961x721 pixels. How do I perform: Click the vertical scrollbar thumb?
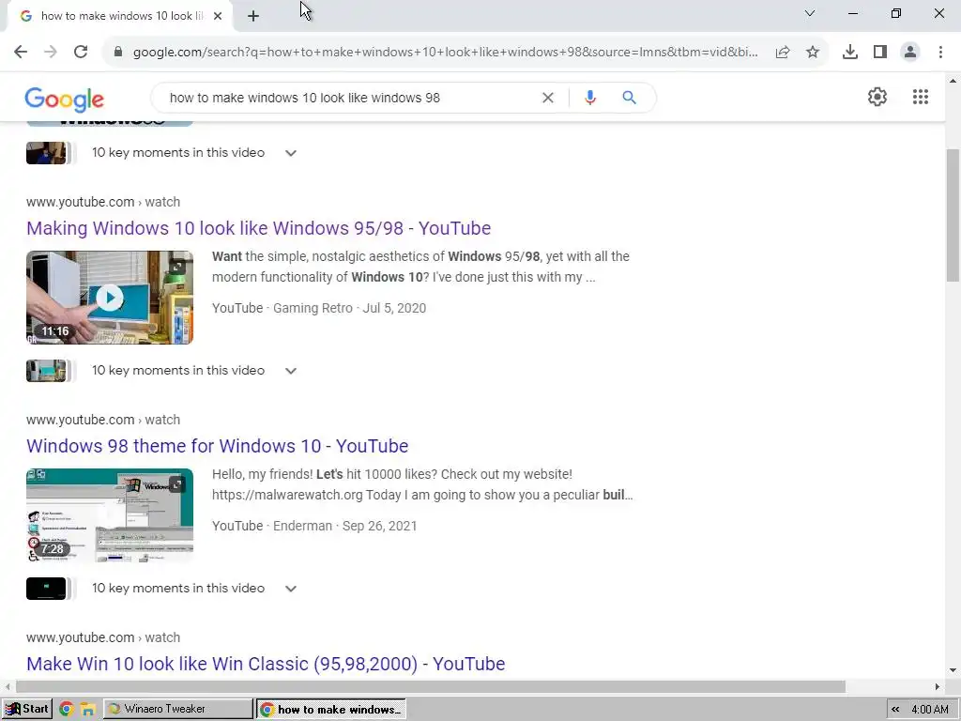point(953,215)
